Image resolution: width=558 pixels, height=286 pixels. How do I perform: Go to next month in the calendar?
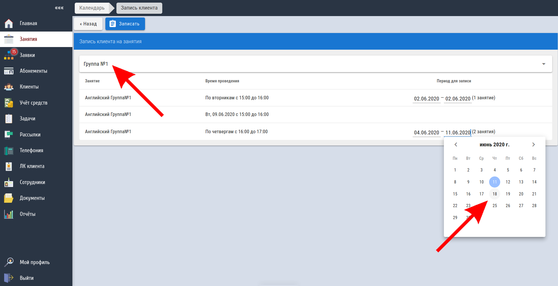pyautogui.click(x=533, y=145)
